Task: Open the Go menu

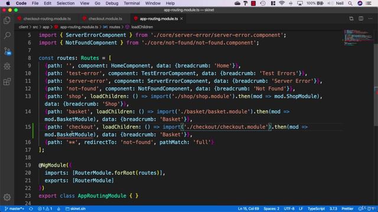Action: click(97, 3)
